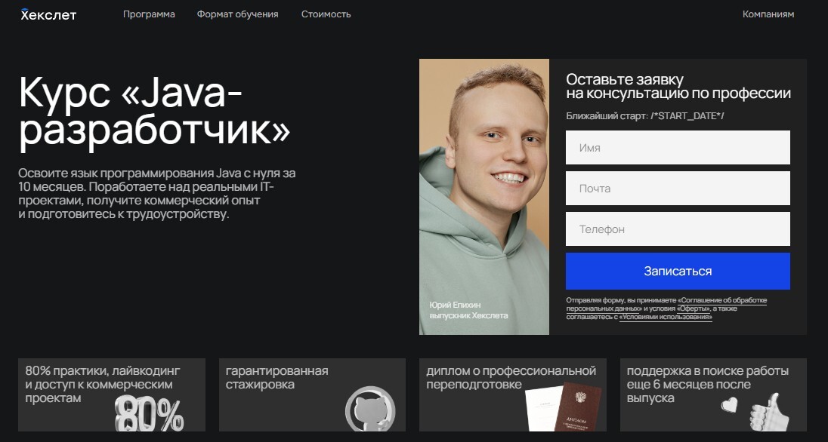Click the 80% icon

[x=150, y=413]
